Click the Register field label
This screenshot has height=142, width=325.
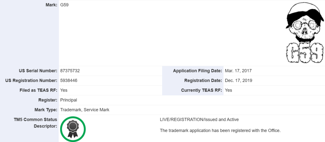(x=48, y=100)
